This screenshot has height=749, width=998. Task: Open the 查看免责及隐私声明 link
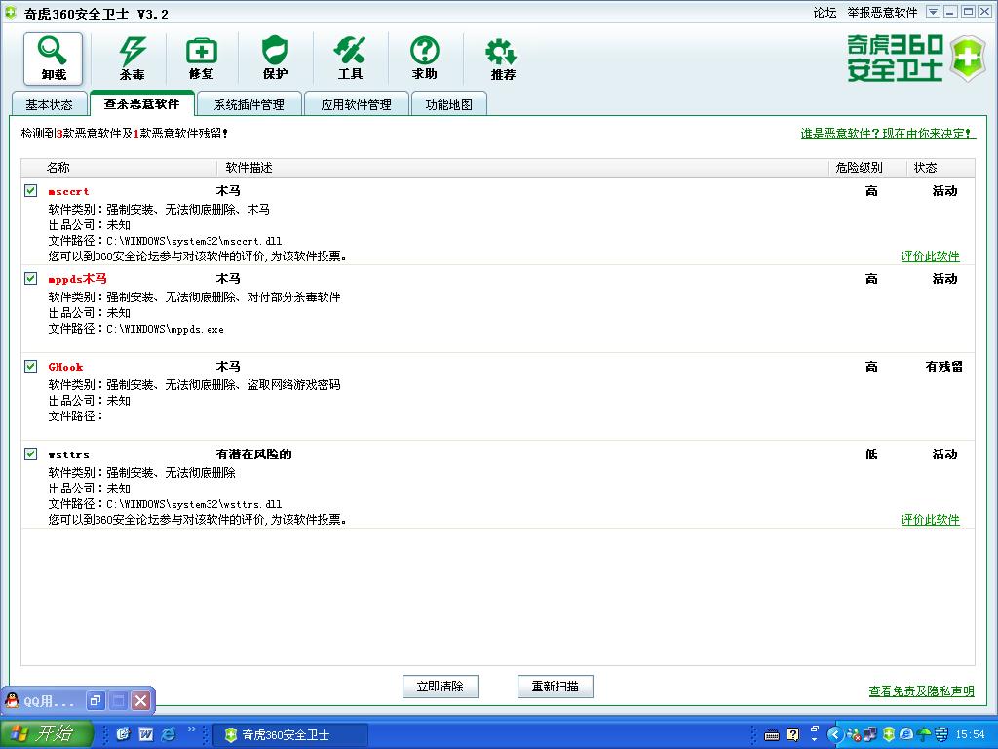922,691
